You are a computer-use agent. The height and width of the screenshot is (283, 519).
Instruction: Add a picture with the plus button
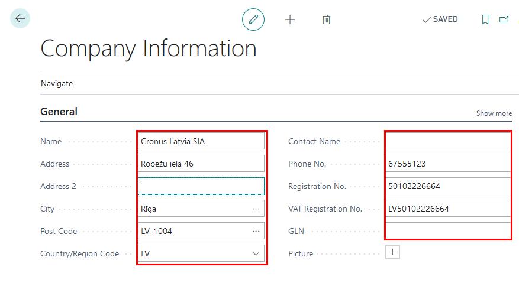pos(392,252)
